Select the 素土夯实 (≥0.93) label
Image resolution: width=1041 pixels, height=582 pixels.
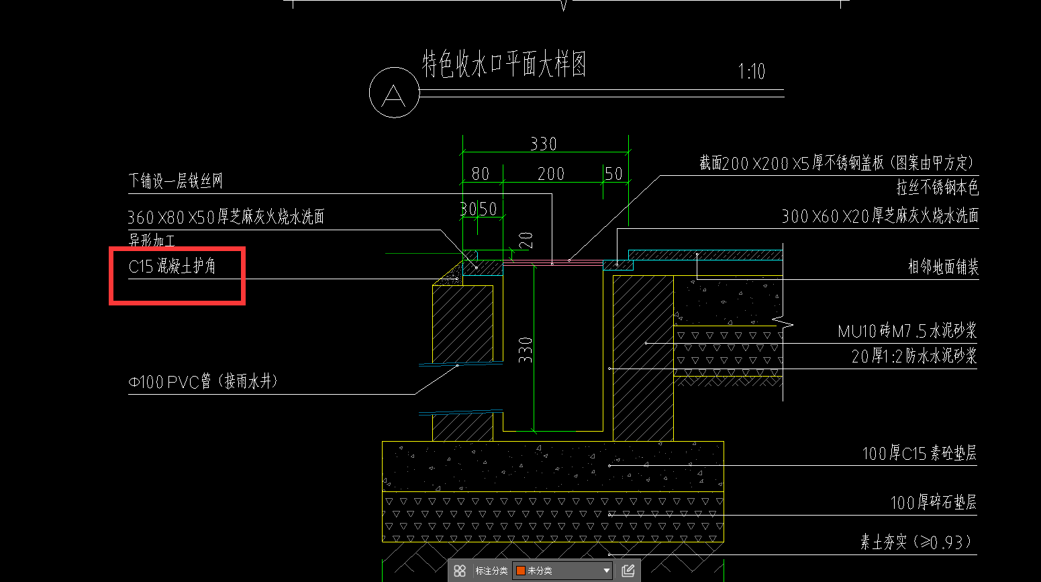point(917,542)
